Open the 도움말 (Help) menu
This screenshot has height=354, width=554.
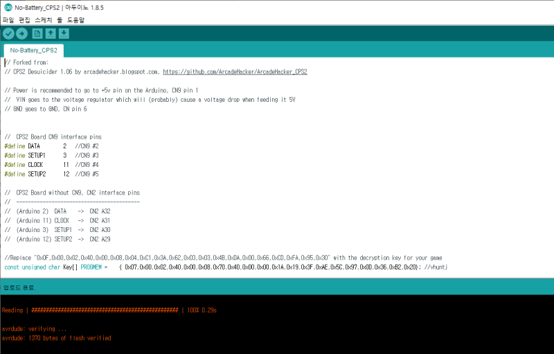click(76, 20)
